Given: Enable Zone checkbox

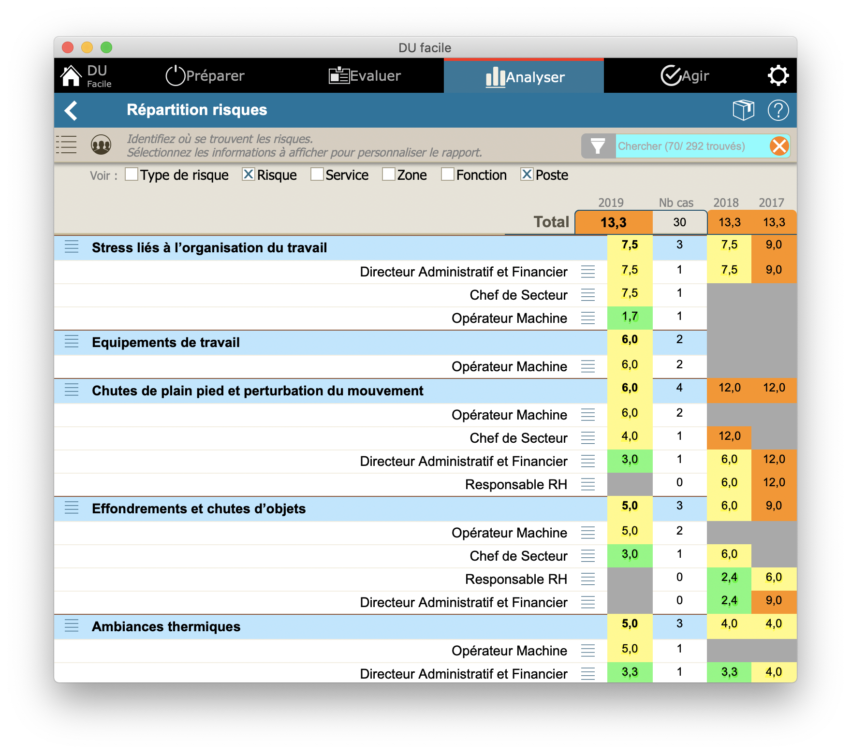Looking at the screenshot, I should [388, 174].
